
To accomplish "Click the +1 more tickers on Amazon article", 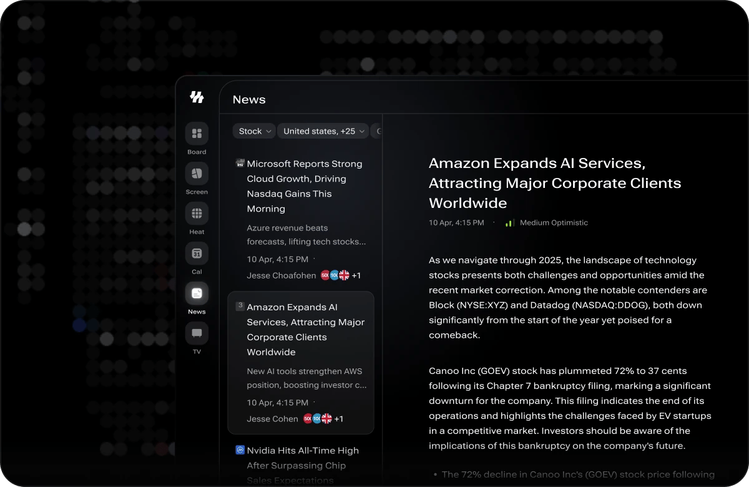I will pos(339,419).
